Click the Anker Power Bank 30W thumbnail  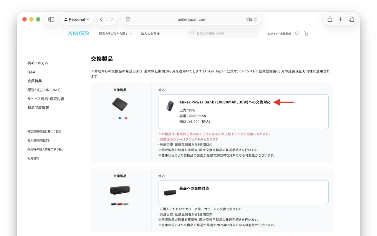[x=170, y=106]
